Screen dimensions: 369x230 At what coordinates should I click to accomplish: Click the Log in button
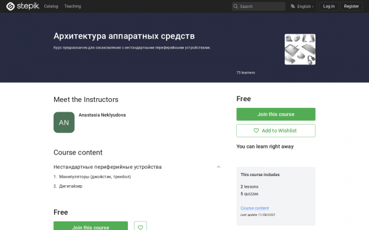(x=329, y=6)
